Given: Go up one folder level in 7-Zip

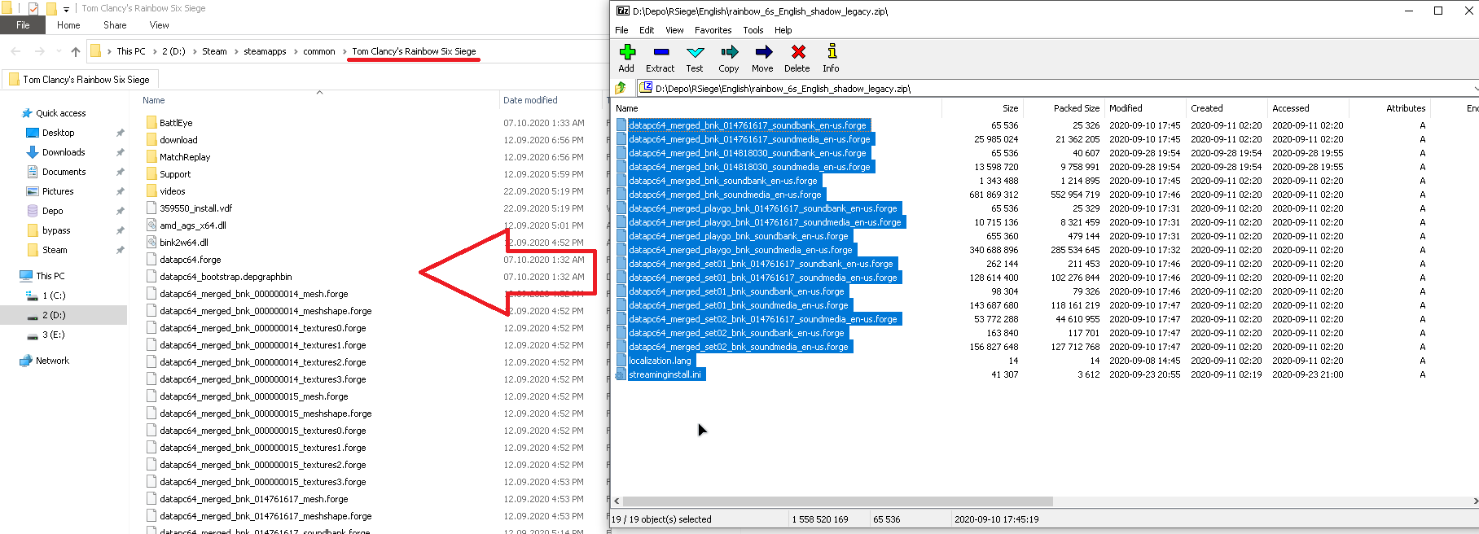Looking at the screenshot, I should [621, 88].
